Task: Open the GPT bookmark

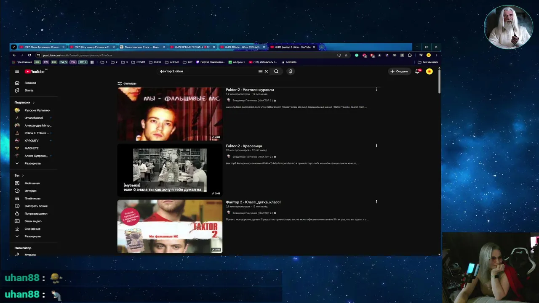Action: pos(188,62)
